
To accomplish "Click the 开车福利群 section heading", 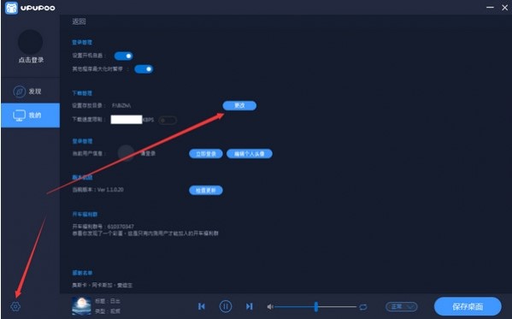I will click(85, 215).
